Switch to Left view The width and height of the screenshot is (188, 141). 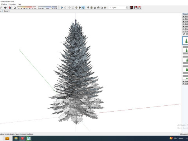tap(105, 7)
